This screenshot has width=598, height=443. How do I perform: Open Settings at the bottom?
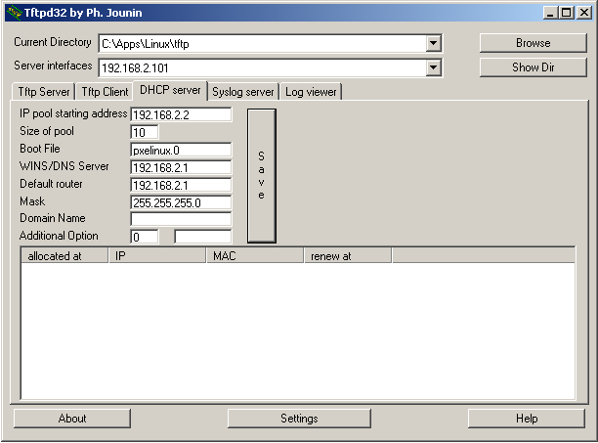[299, 419]
